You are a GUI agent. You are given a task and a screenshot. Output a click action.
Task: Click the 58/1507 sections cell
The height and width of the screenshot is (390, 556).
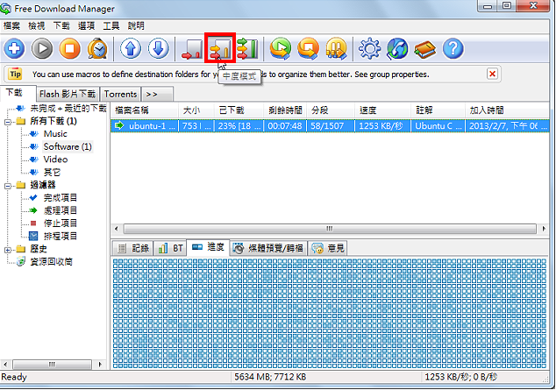click(x=331, y=125)
